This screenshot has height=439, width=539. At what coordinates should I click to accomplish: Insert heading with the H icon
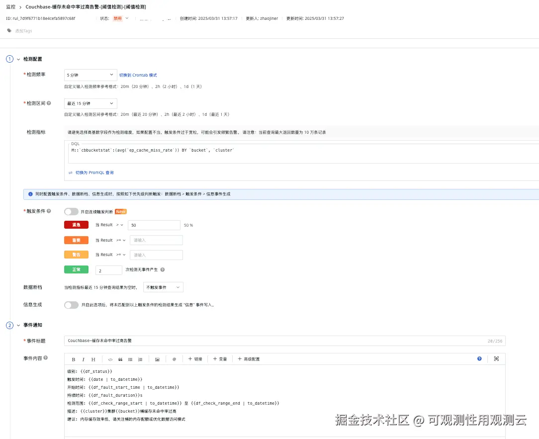click(x=93, y=359)
